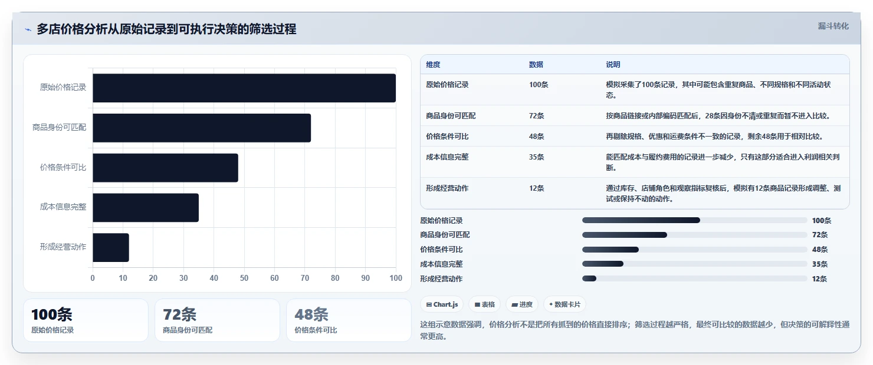Click the 价格条件可比 progress bar
The height and width of the screenshot is (365, 873).
pos(695,250)
